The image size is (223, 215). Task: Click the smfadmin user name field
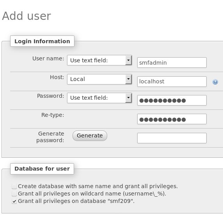coord(172,63)
